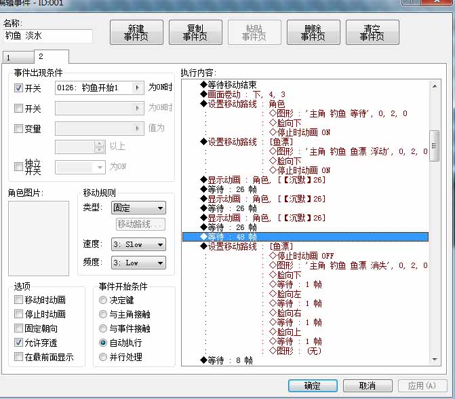This screenshot has height=399, width=455.
Task: Open the switch selector arrow for 0126: 钓鱼开始1
Action: 138,88
